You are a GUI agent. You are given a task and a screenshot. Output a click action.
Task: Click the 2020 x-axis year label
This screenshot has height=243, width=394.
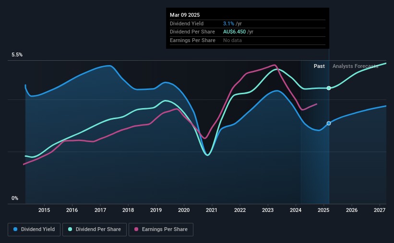click(184, 210)
